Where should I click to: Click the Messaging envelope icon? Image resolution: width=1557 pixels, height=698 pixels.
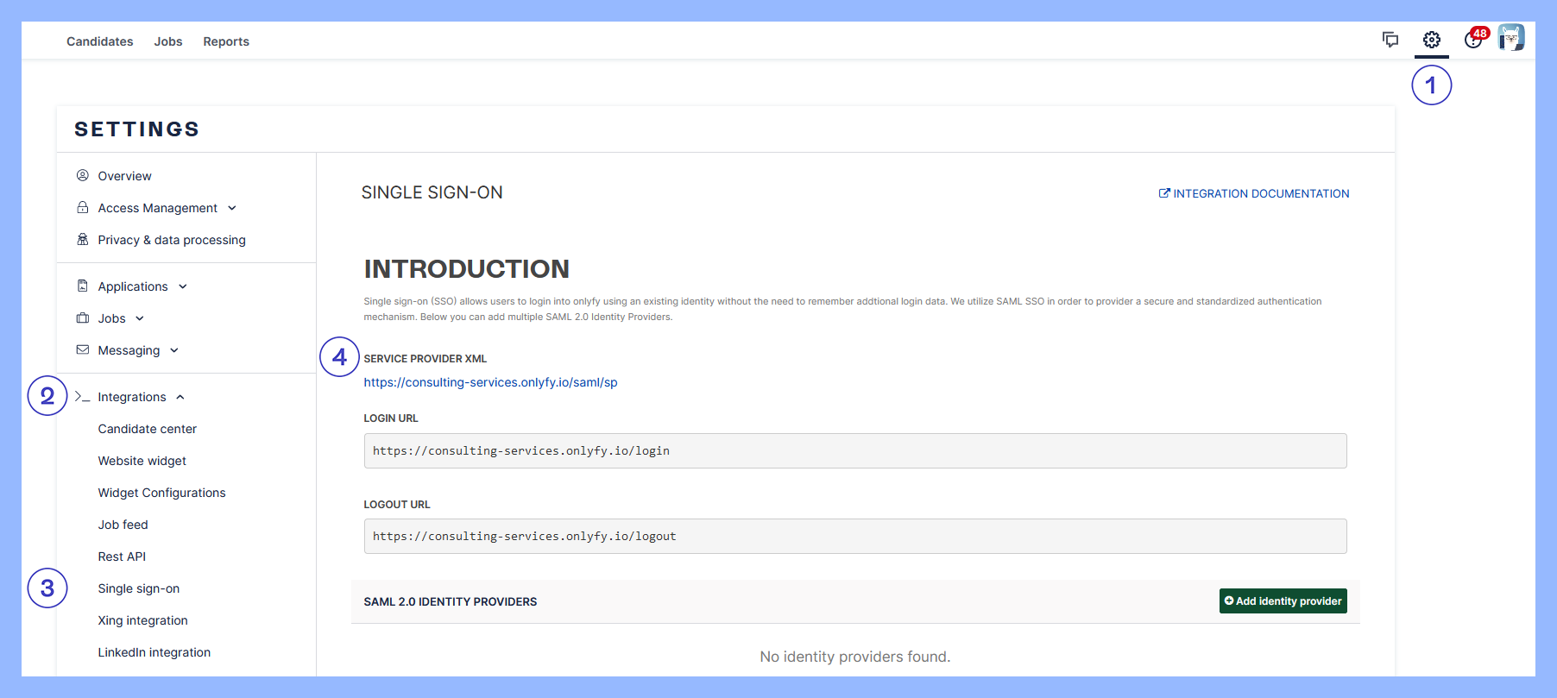click(x=83, y=350)
